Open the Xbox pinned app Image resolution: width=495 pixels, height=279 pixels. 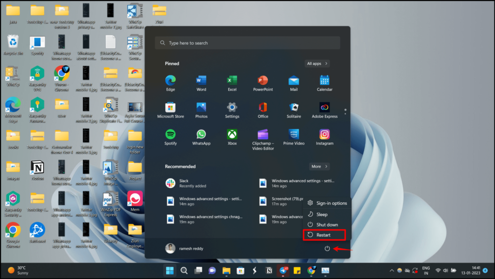coord(232,137)
